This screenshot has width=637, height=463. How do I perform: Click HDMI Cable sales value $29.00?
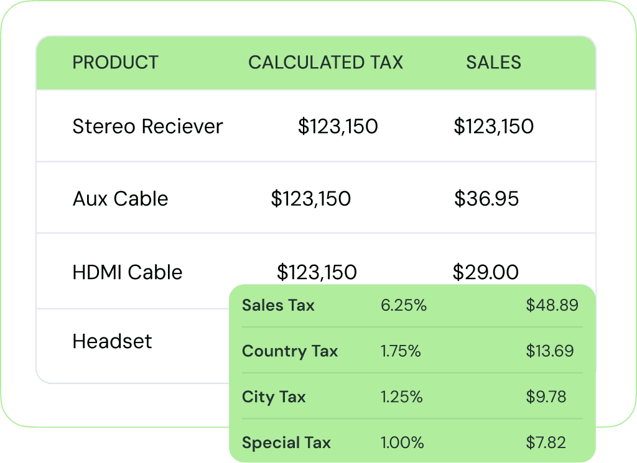(x=485, y=272)
